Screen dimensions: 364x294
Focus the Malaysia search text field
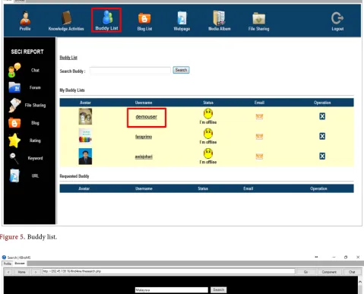pos(172,290)
